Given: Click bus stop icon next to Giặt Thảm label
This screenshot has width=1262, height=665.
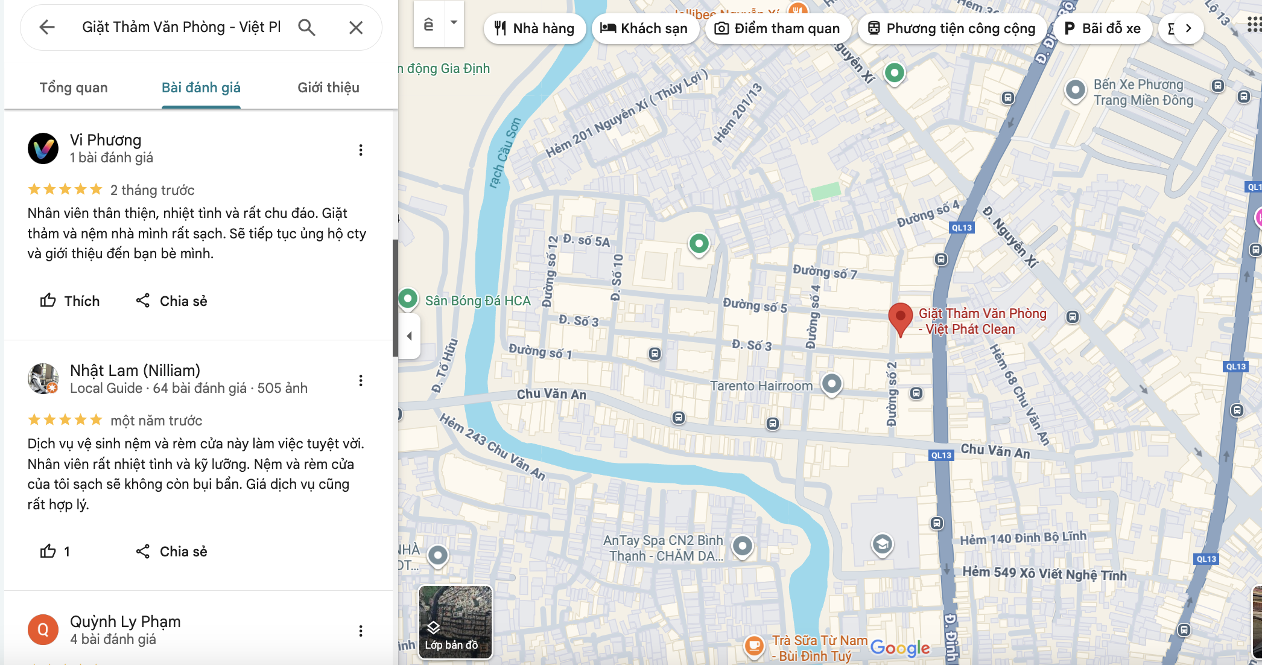Looking at the screenshot, I should (x=1072, y=316).
